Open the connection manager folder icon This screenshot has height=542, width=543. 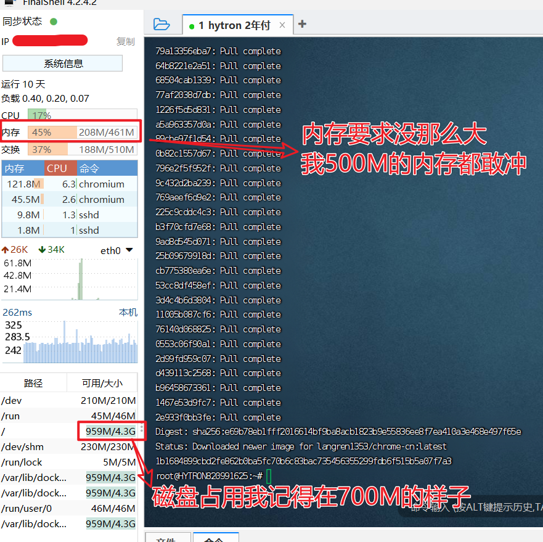point(161,25)
